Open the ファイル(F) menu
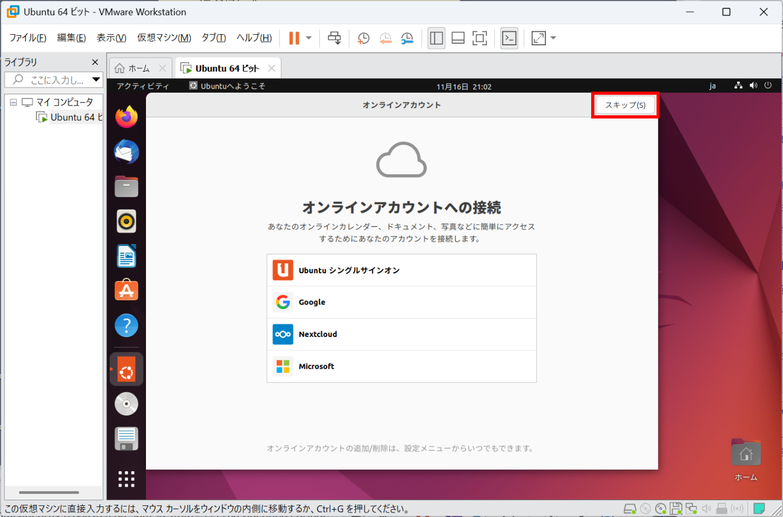783x517 pixels. (x=27, y=37)
